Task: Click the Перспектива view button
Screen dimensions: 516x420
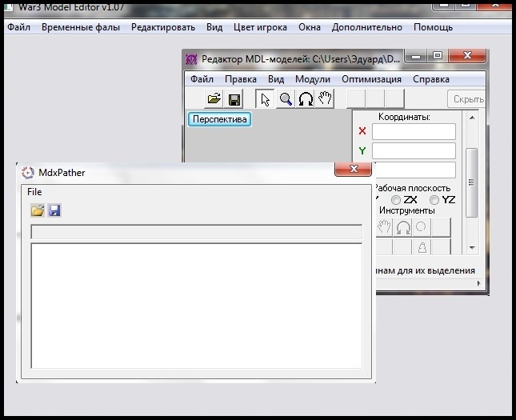Action: point(219,119)
